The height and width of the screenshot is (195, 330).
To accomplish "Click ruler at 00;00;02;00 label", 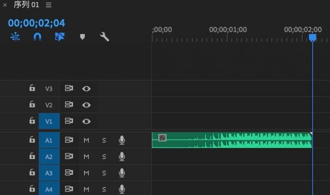I will click(x=303, y=29).
